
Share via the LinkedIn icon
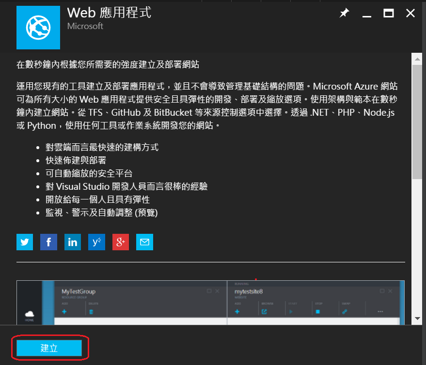[x=73, y=242]
